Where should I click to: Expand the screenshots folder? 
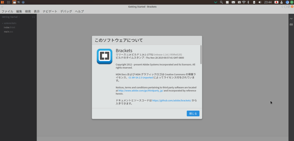coord(9,23)
